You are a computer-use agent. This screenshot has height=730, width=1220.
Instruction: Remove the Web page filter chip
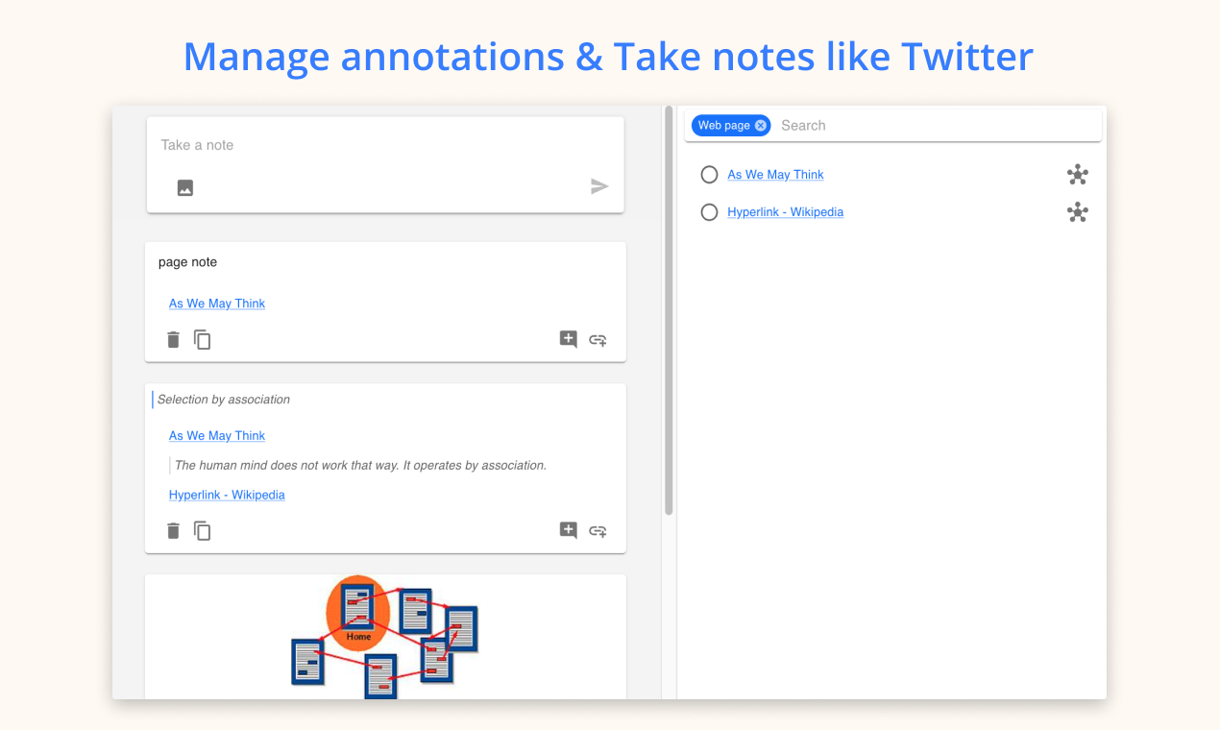click(x=761, y=125)
